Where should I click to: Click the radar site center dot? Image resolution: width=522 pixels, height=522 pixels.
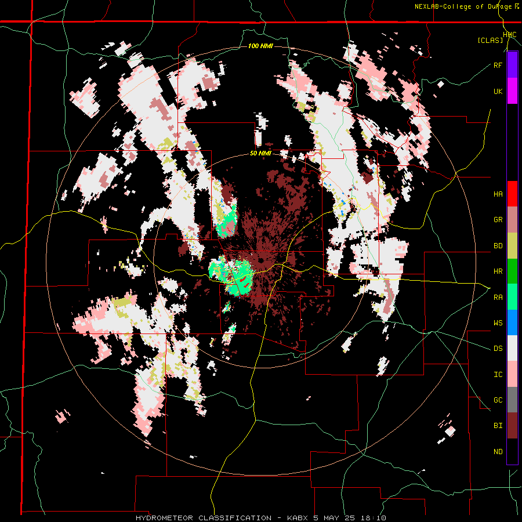[261, 259]
